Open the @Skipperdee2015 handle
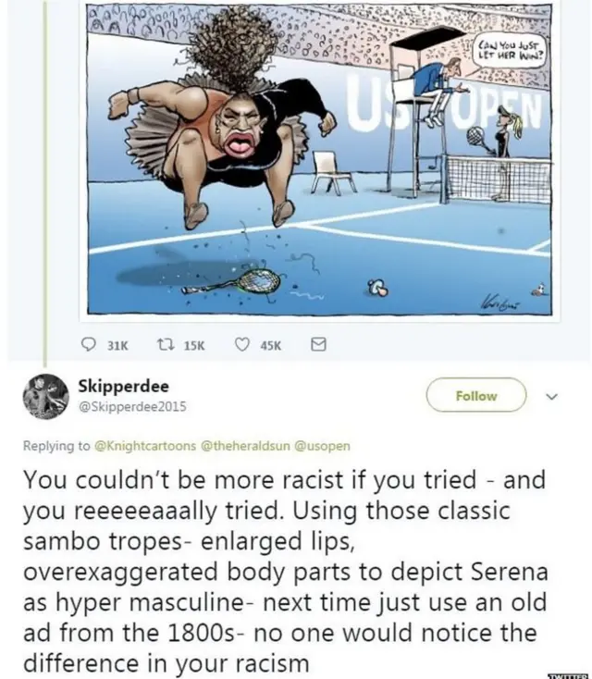The height and width of the screenshot is (679, 592). click(x=132, y=407)
